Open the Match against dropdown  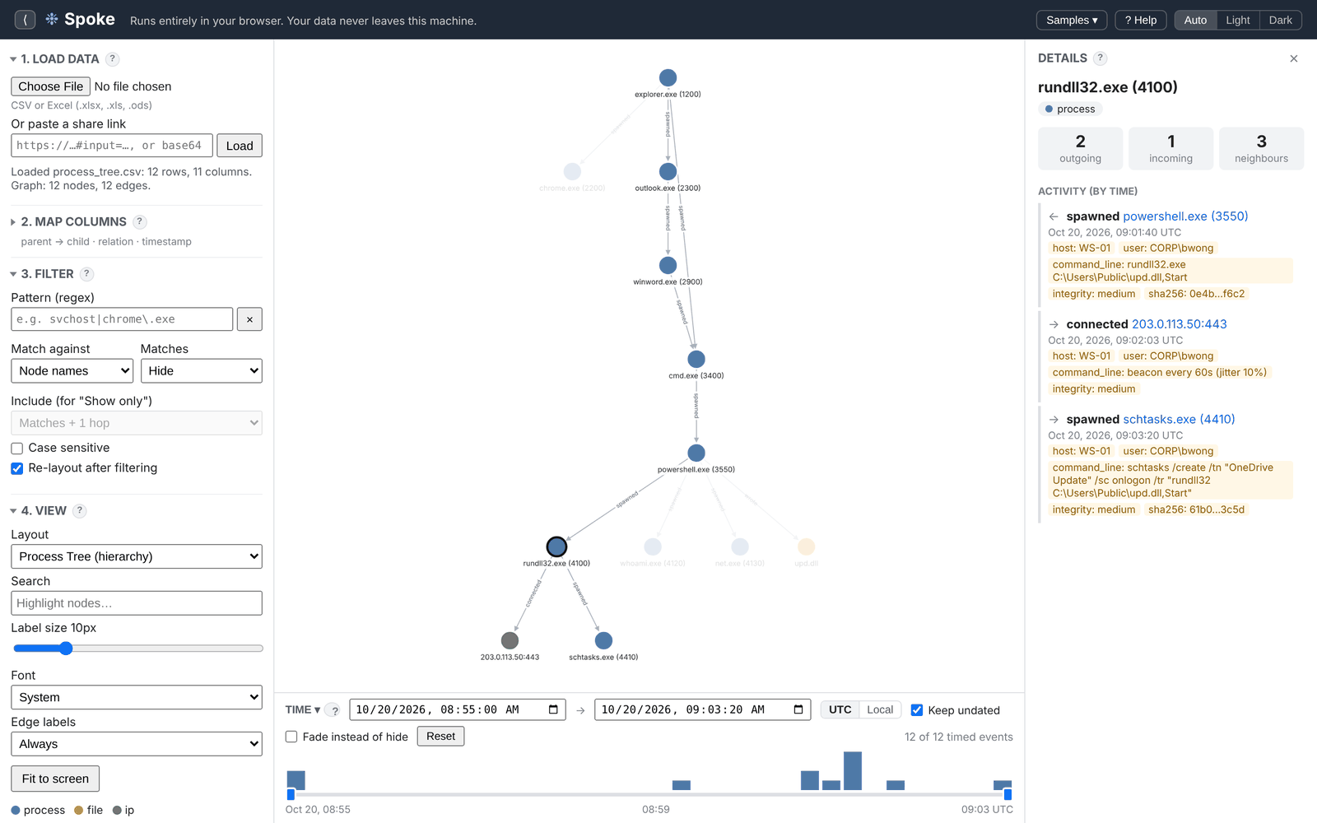click(x=72, y=371)
